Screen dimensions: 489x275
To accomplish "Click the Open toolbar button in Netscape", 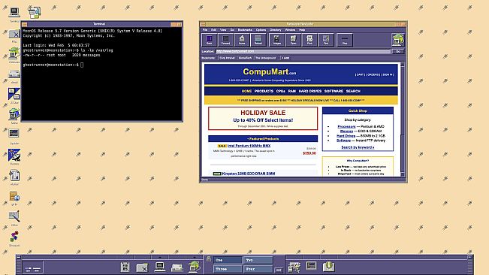I will click(x=293, y=40).
